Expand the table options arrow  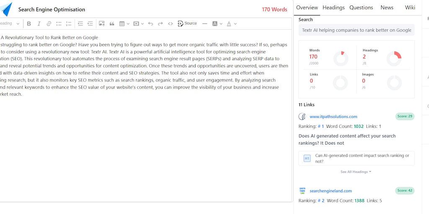[x=128, y=24]
